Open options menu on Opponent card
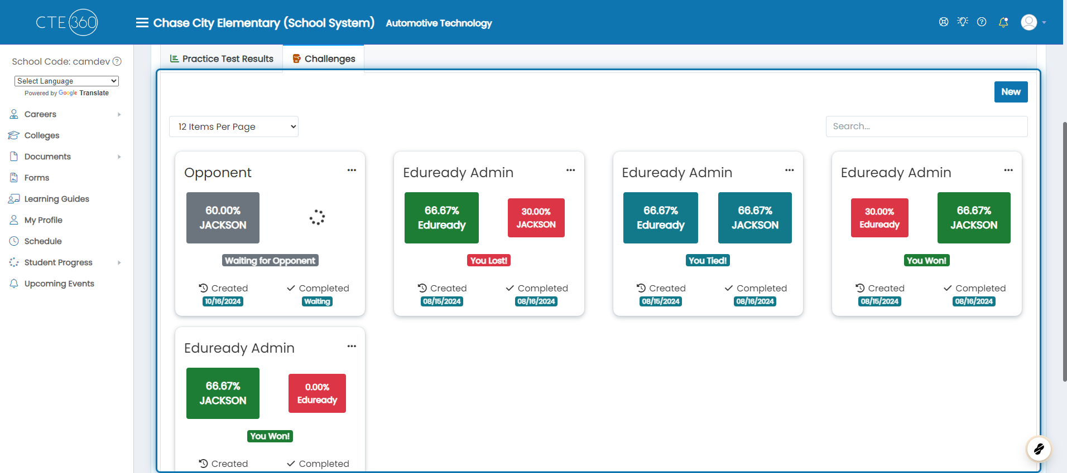Screen dimensions: 1067x473 [x=352, y=170]
